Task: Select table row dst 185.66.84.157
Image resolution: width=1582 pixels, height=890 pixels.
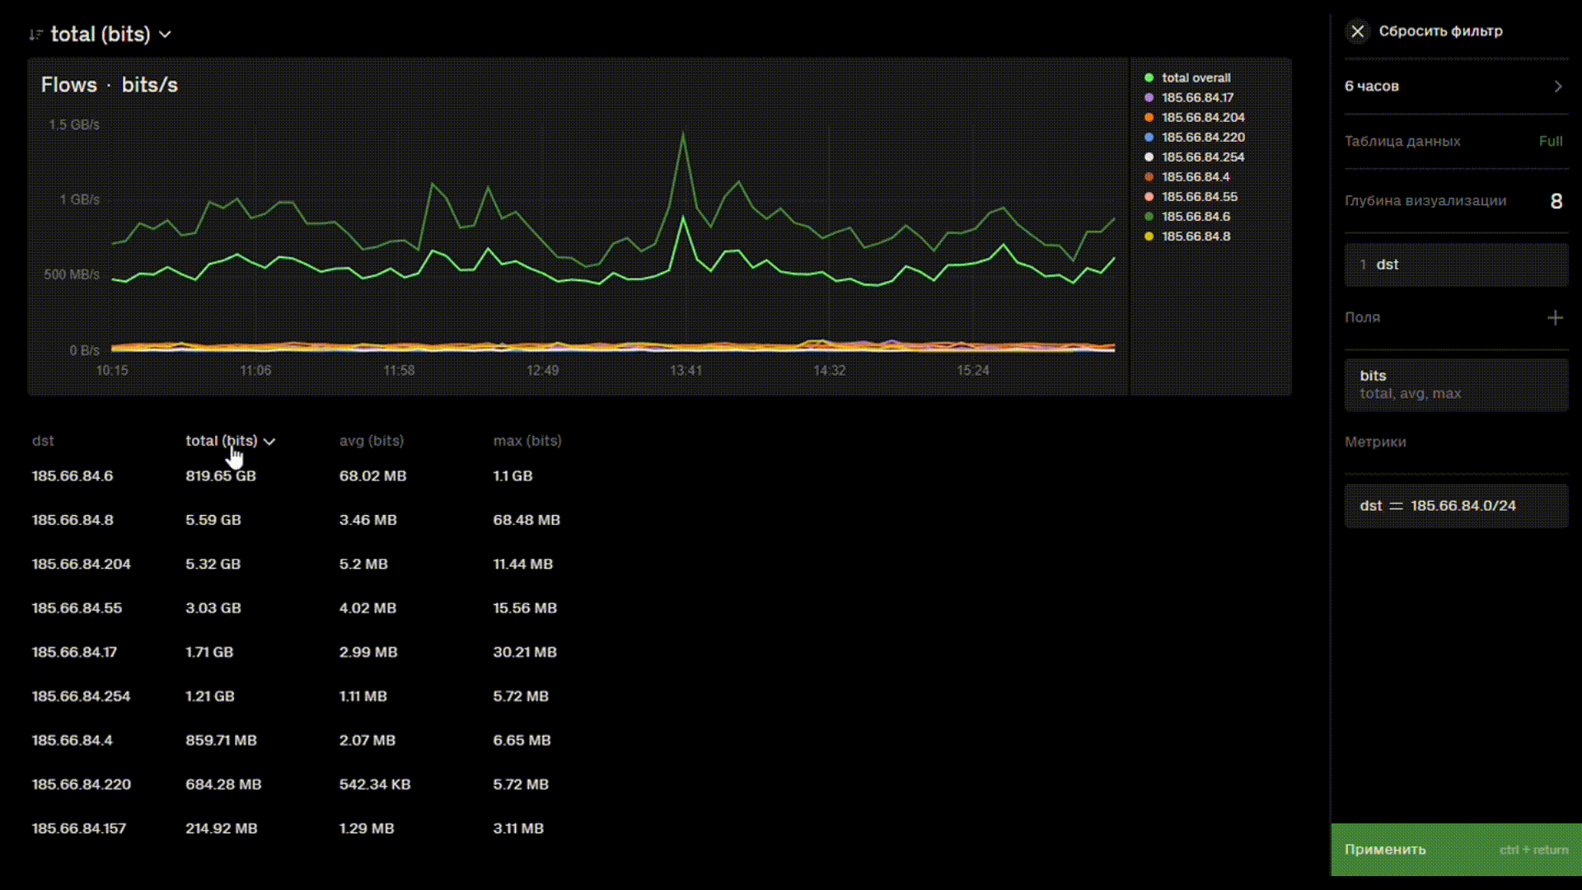Action: point(79,829)
